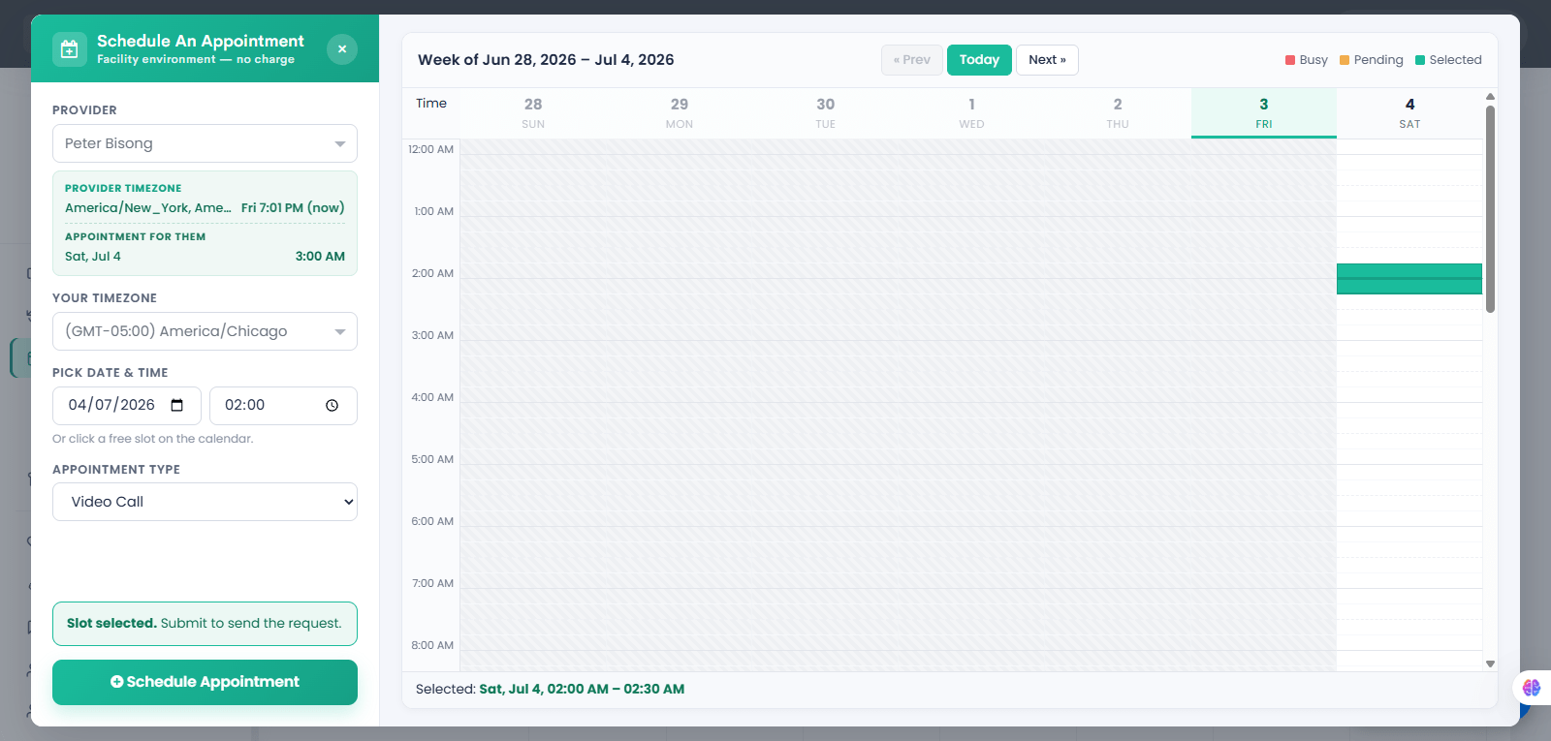Click the Week of Jun 28, 2026 title
Screen dimensions: 1551x741
(x=546, y=60)
